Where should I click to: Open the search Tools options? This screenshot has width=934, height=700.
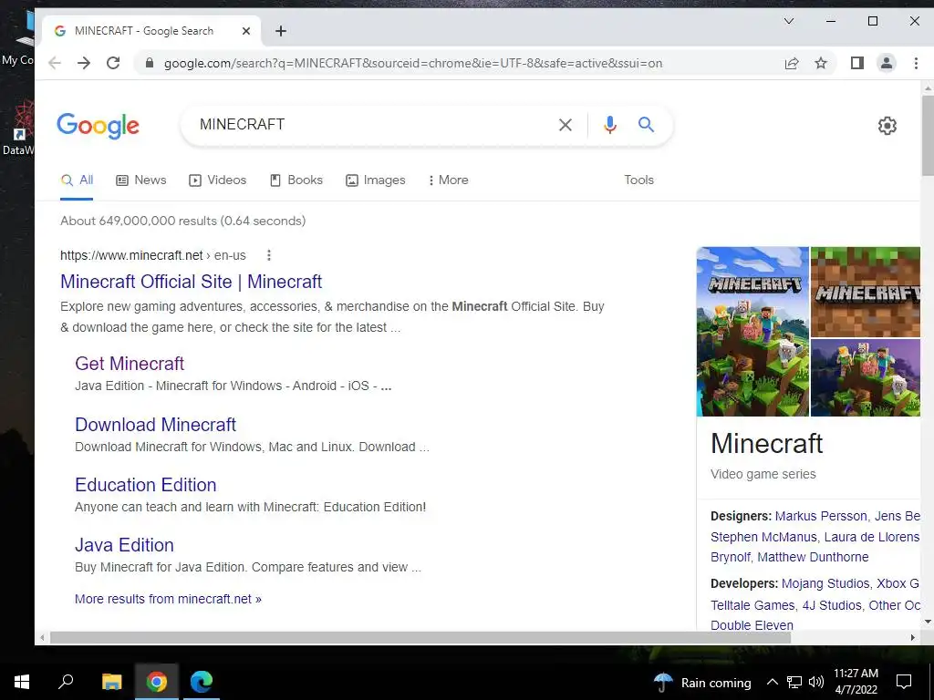[638, 180]
